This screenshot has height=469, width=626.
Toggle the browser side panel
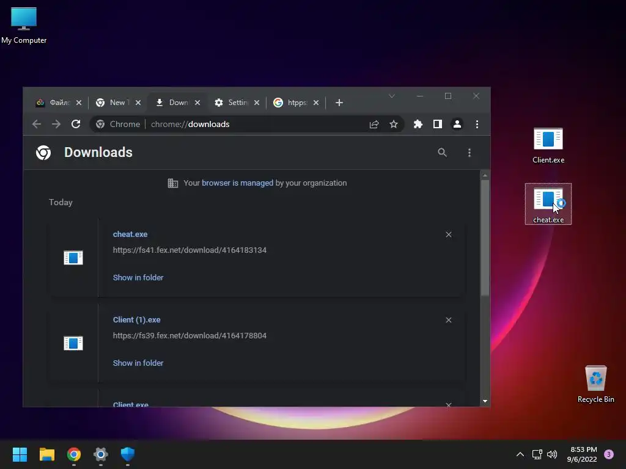[438, 124]
